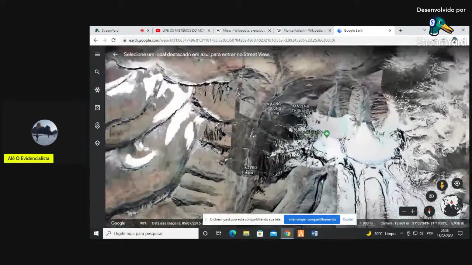Click the green Mount Kailash place marker
472x265 pixels.
327,134
